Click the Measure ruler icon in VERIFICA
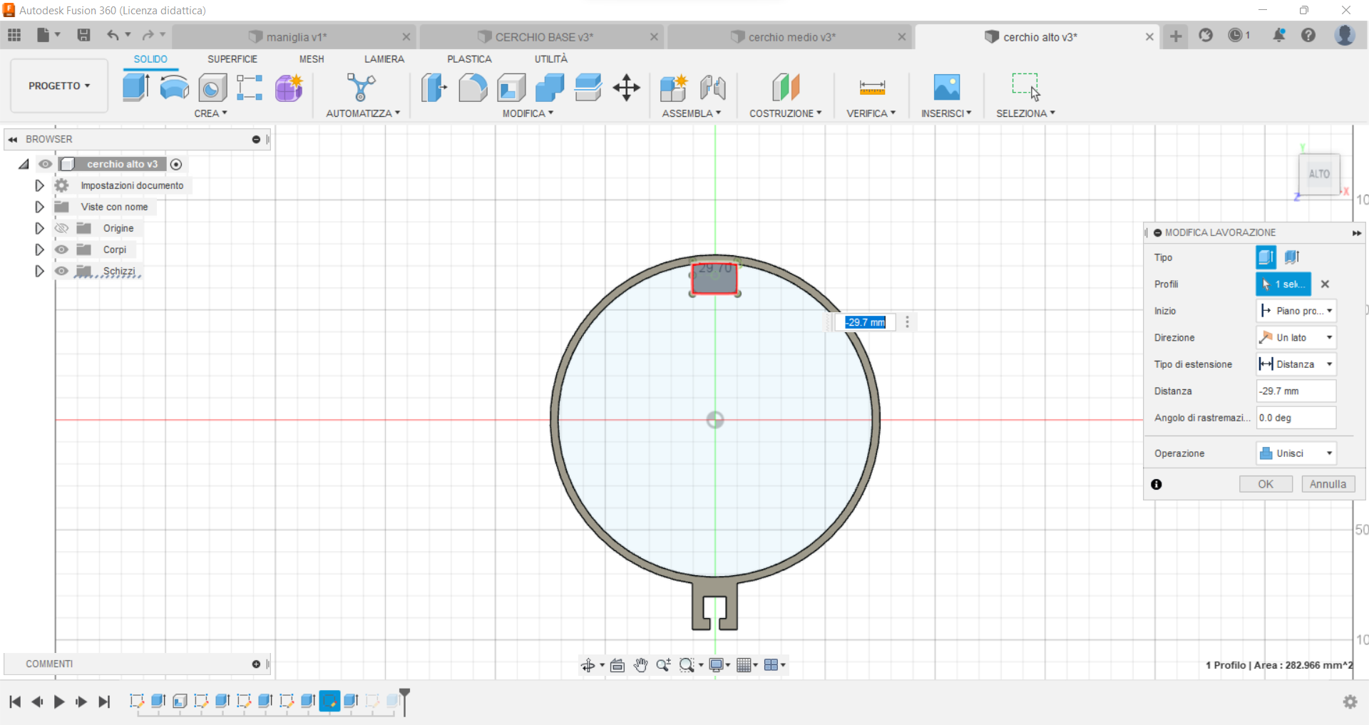 [x=871, y=88]
